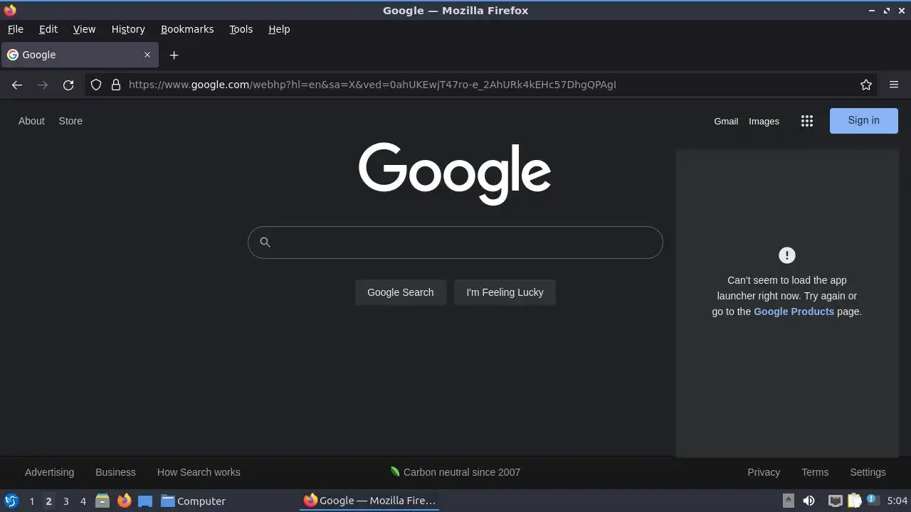Open the Advertising footer link

click(x=49, y=472)
